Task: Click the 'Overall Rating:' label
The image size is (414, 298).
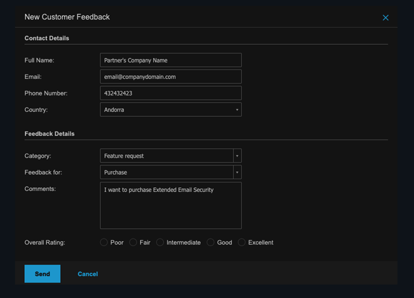Action: [x=45, y=243]
